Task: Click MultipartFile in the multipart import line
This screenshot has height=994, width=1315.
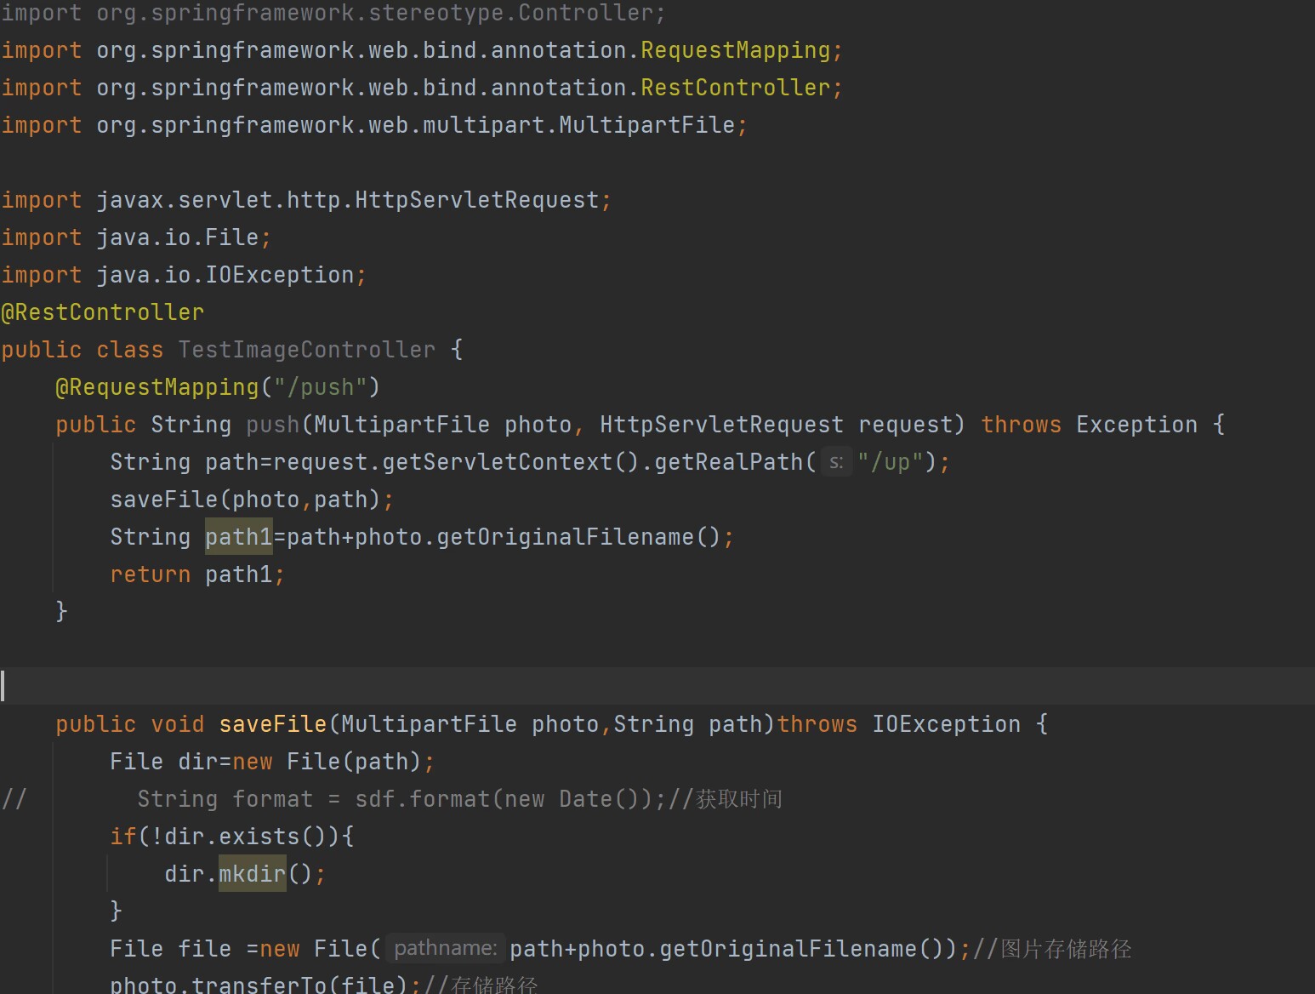Action: click(x=646, y=125)
